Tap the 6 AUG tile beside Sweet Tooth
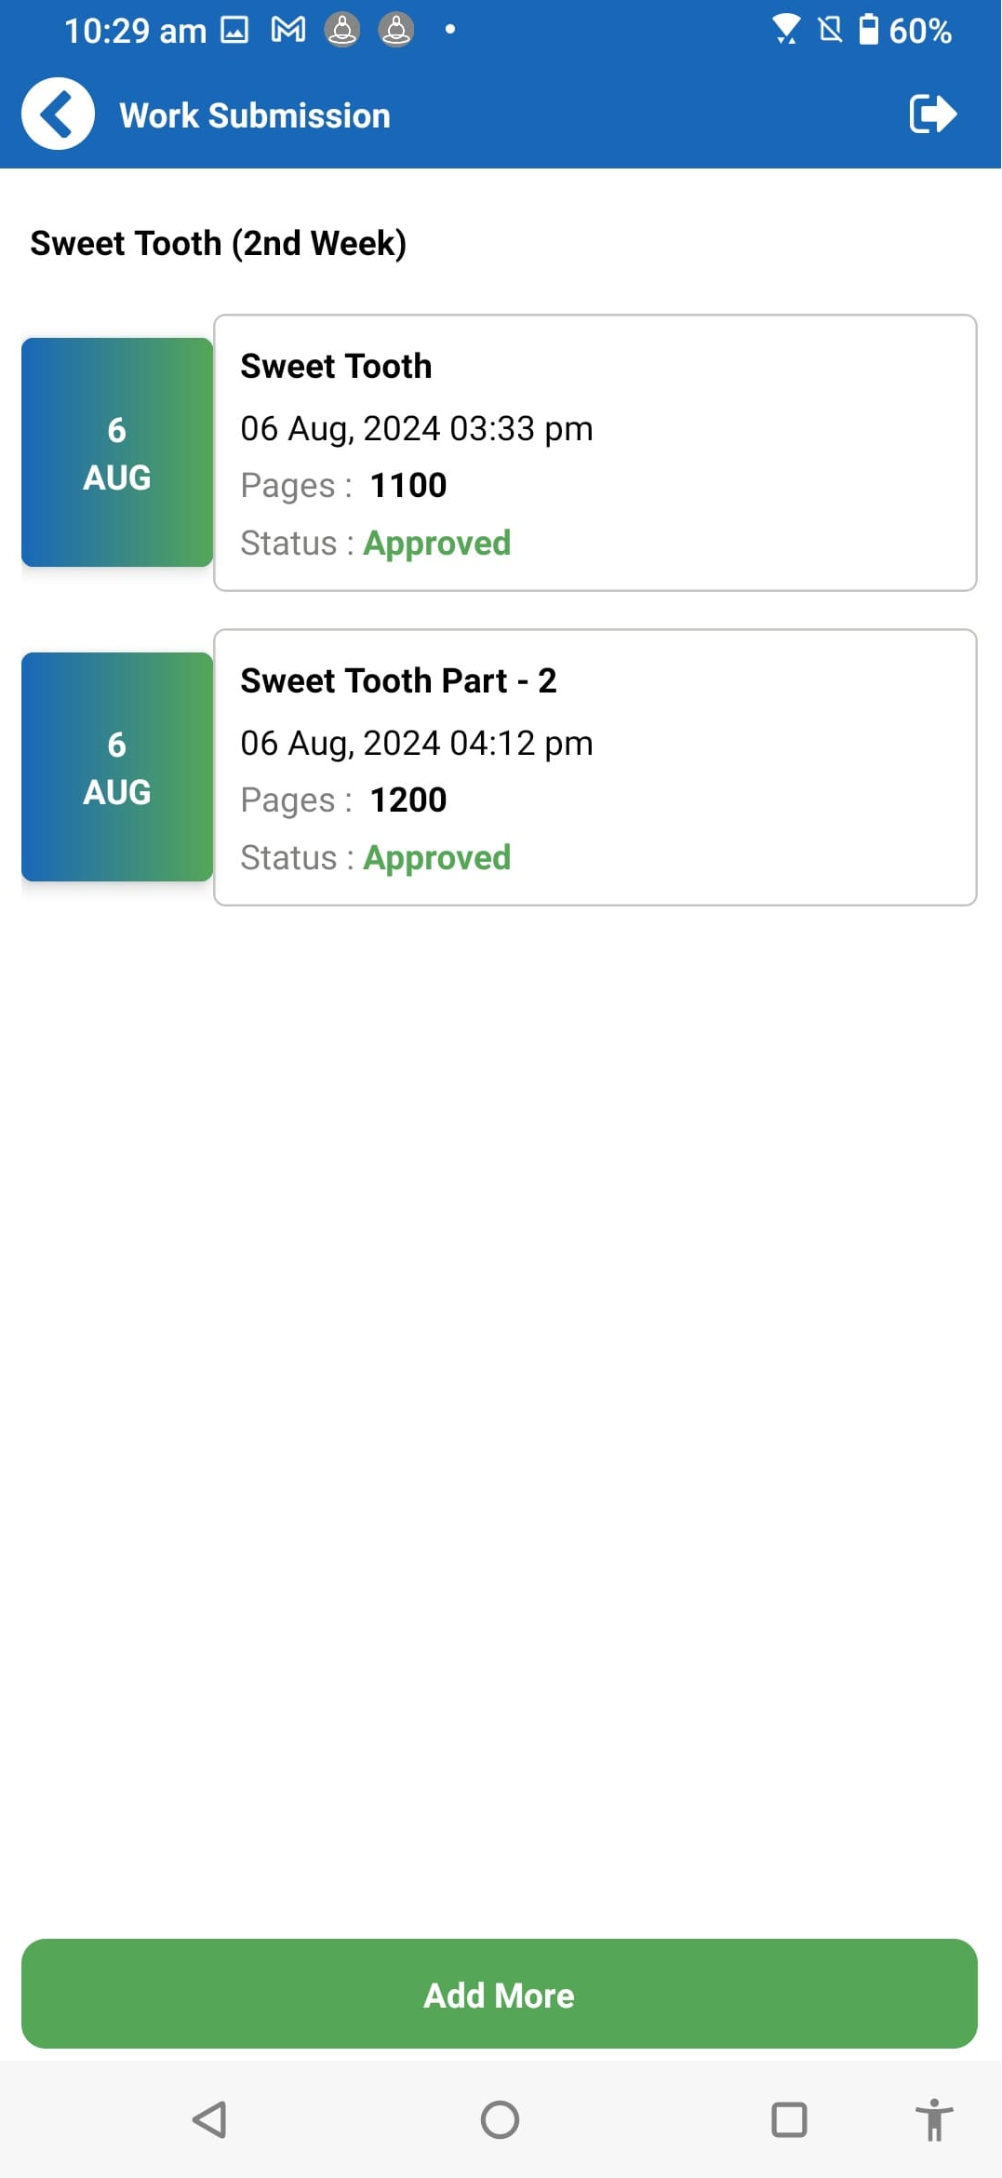 pyautogui.click(x=117, y=452)
